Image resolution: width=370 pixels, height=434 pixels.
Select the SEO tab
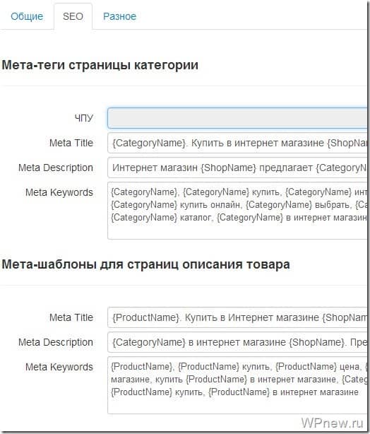coord(73,16)
